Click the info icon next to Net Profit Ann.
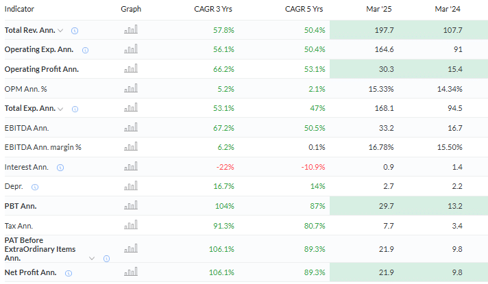 [69, 273]
